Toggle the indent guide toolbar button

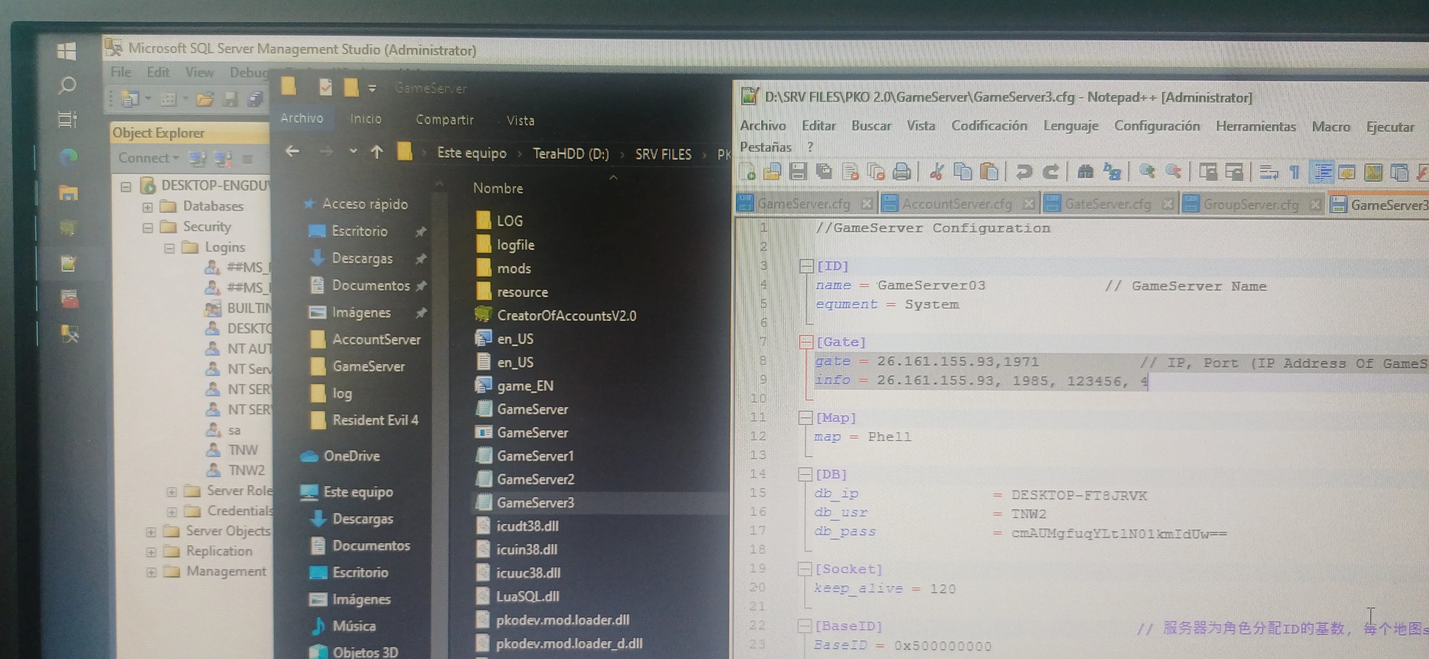[x=1323, y=173]
